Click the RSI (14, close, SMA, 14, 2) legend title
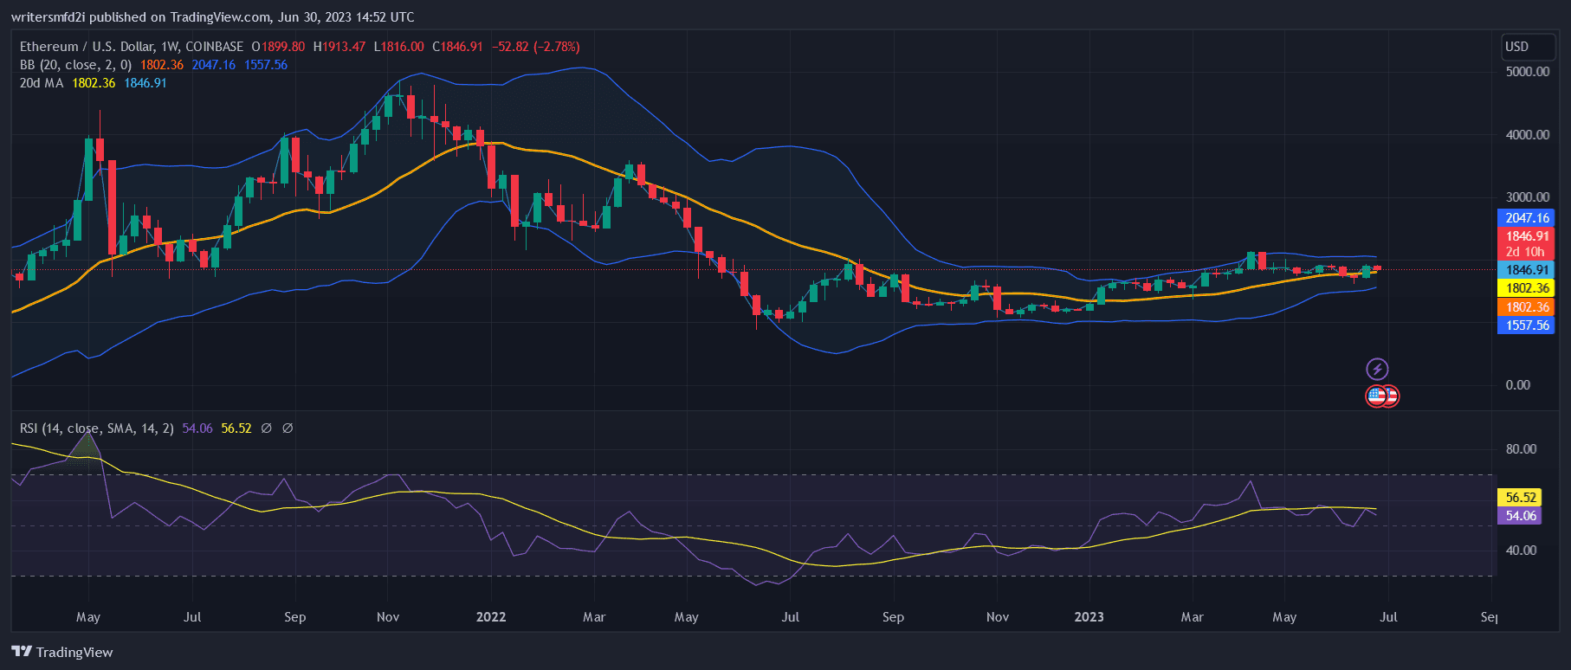 [x=97, y=428]
